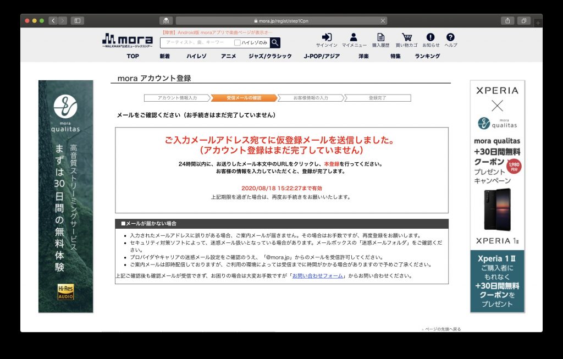Click the mora.jp address bar
This screenshot has height=359, width=563.
pos(282,21)
